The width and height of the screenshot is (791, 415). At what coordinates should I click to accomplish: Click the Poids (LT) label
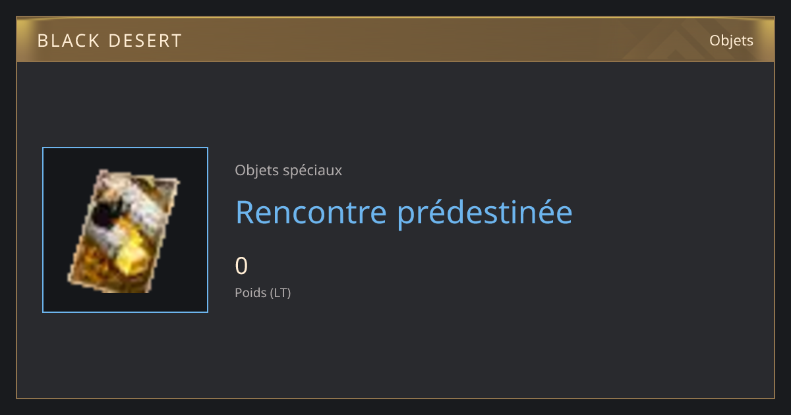point(262,292)
